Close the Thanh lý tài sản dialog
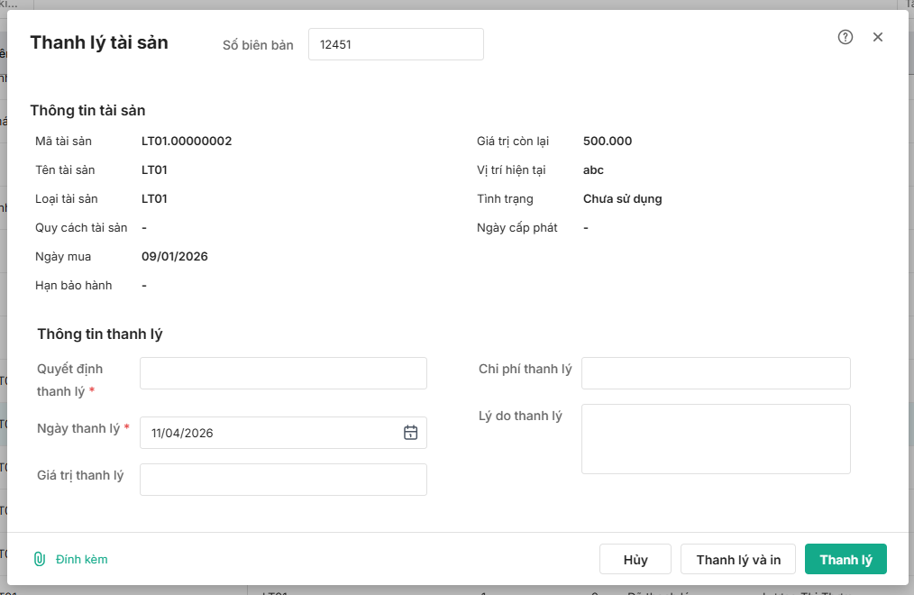 [x=878, y=37]
